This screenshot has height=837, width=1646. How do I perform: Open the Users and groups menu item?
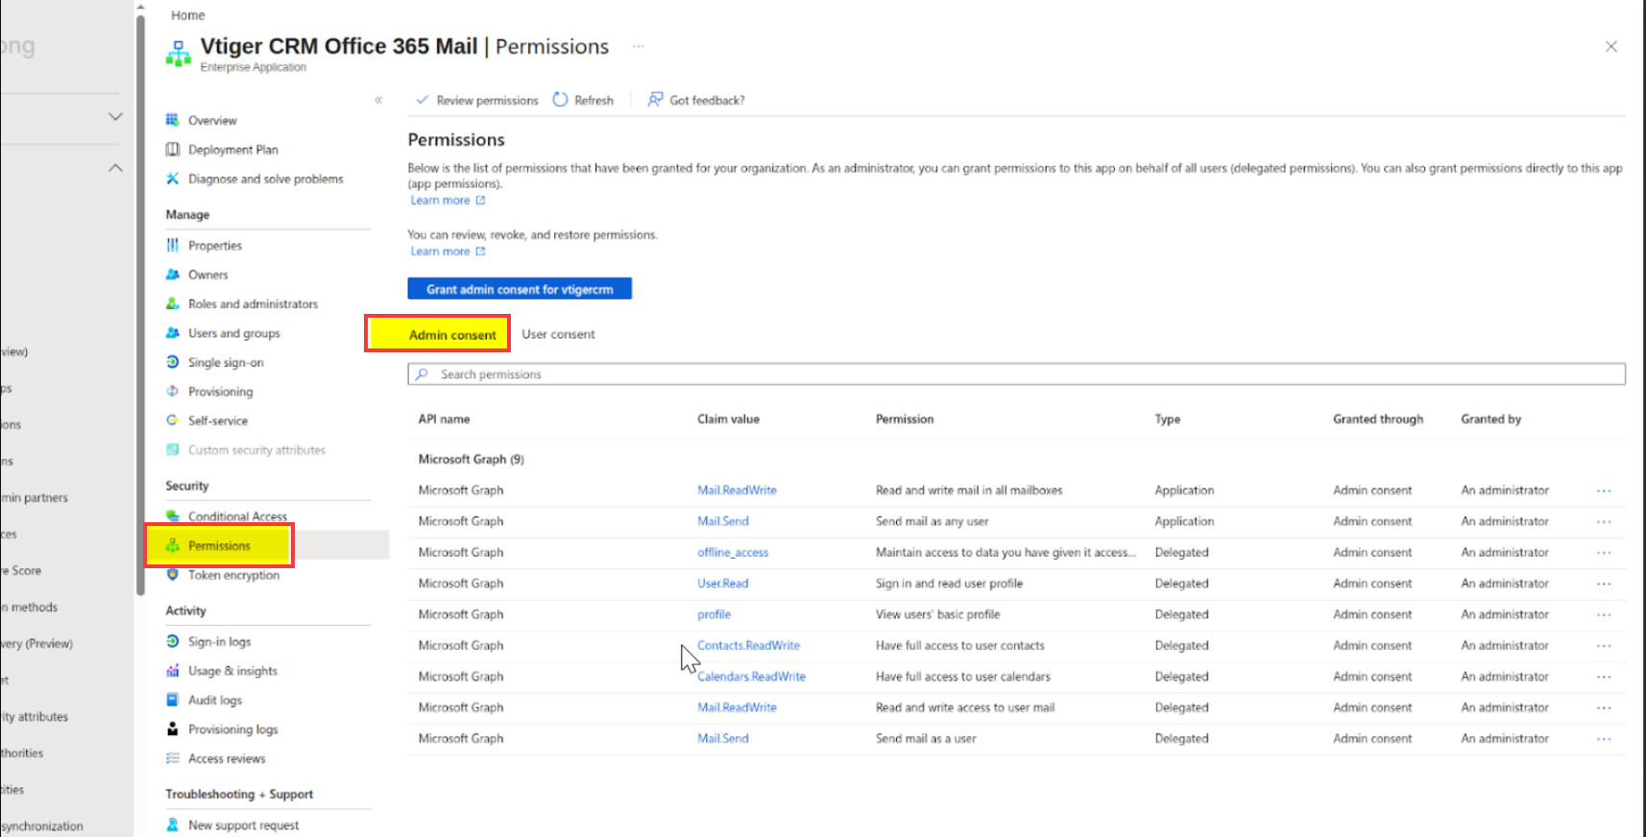tap(234, 333)
